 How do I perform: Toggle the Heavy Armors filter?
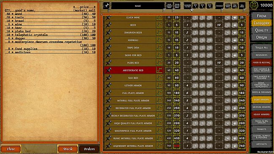[261, 114]
